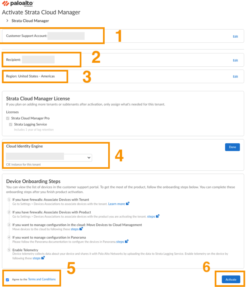
Task: Edit the Region setting
Action: 235,76
